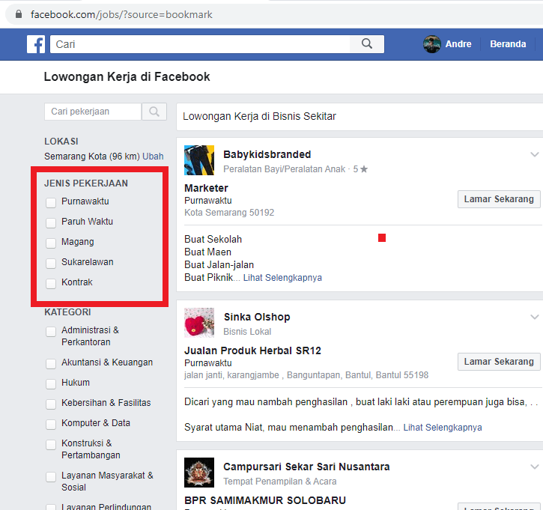The width and height of the screenshot is (543, 510).
Task: Open BPR SAMIMAKMUR SOLOBARU job title
Action: (x=265, y=500)
